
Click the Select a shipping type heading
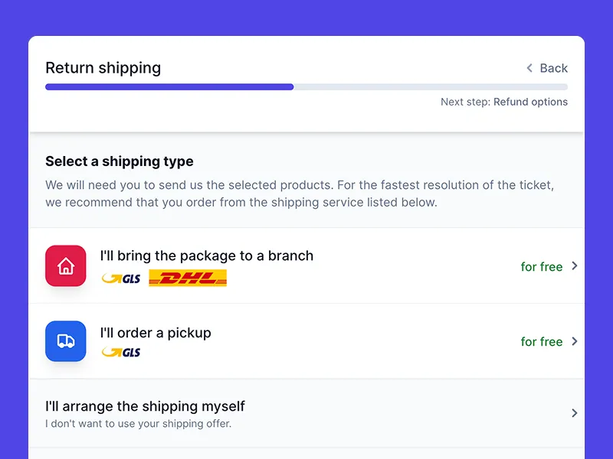pyautogui.click(x=119, y=161)
